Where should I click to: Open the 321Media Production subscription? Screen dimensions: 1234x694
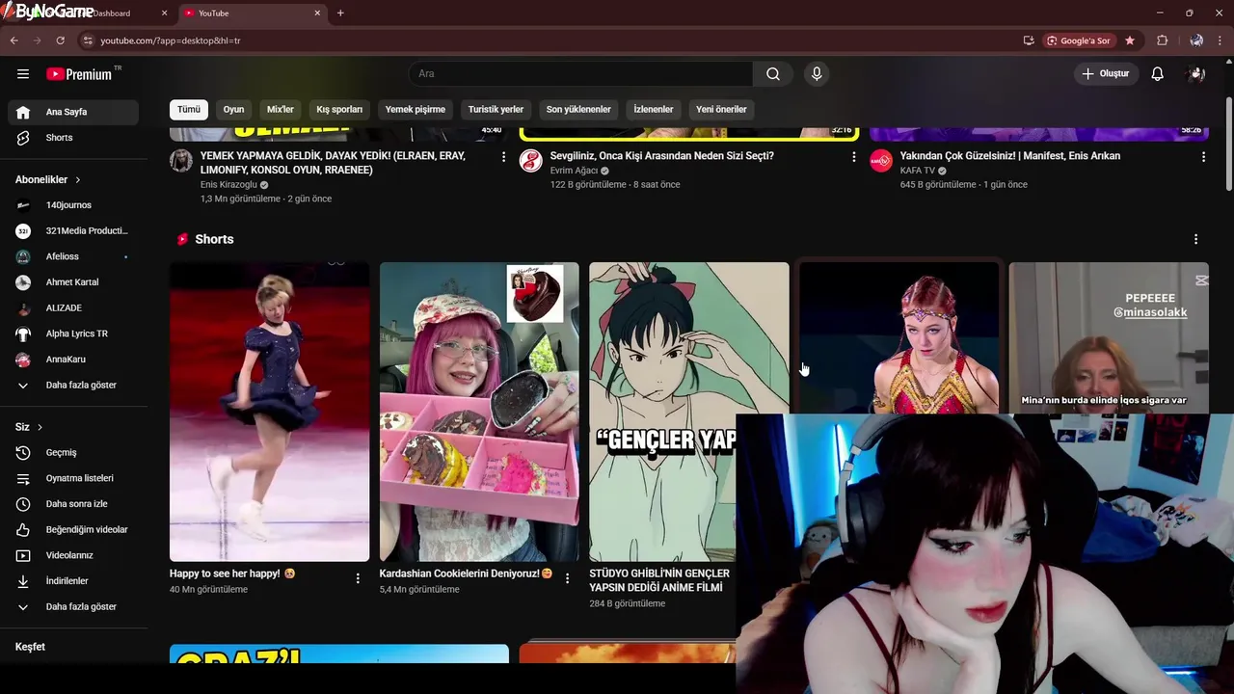tap(73, 231)
